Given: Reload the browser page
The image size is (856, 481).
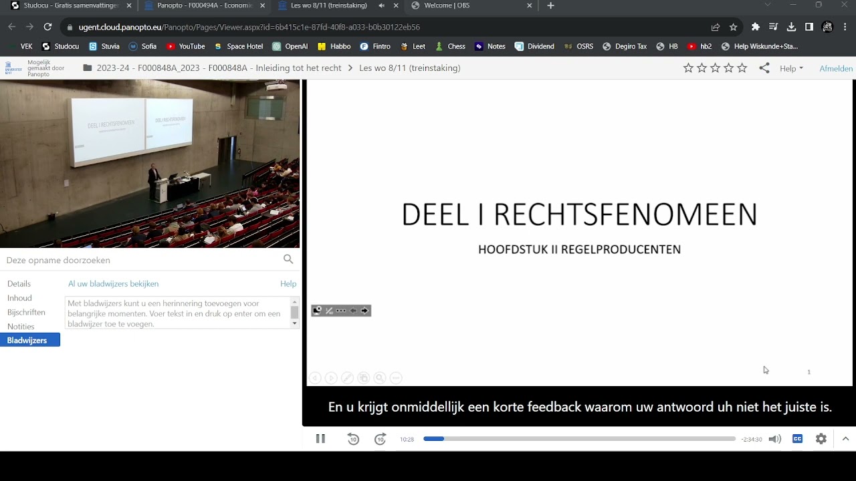Looking at the screenshot, I should pyautogui.click(x=47, y=27).
